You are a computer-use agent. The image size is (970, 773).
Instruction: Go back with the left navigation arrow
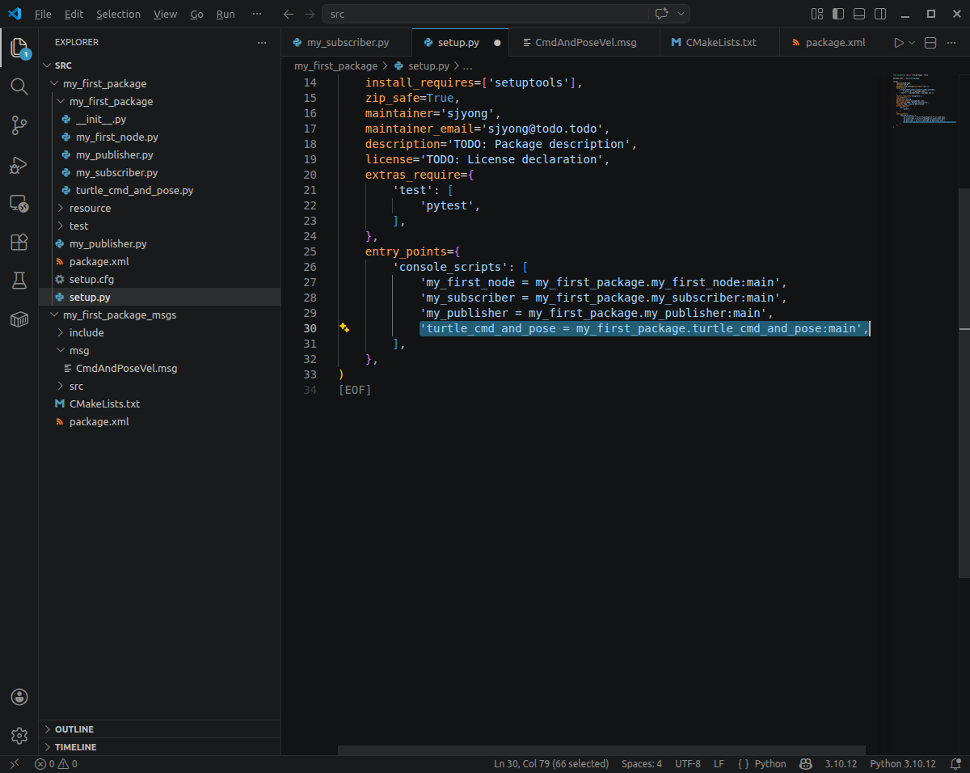click(289, 15)
